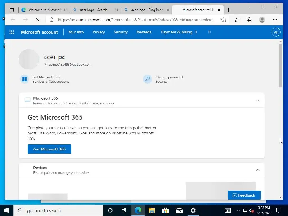
Task: Open the Microsoft apps launcher grid
Action: pyautogui.click(x=12, y=32)
